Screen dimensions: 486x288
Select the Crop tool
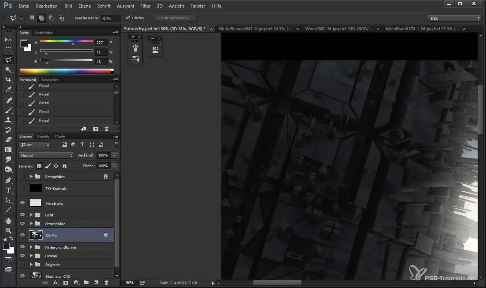(8, 80)
